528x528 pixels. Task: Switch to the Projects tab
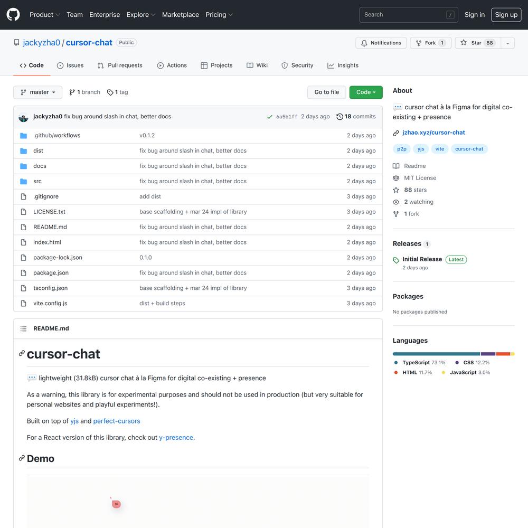pyautogui.click(x=216, y=65)
